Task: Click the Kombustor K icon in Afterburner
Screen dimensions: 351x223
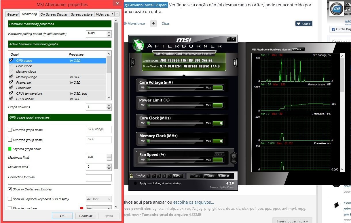Action: (x=132, y=62)
